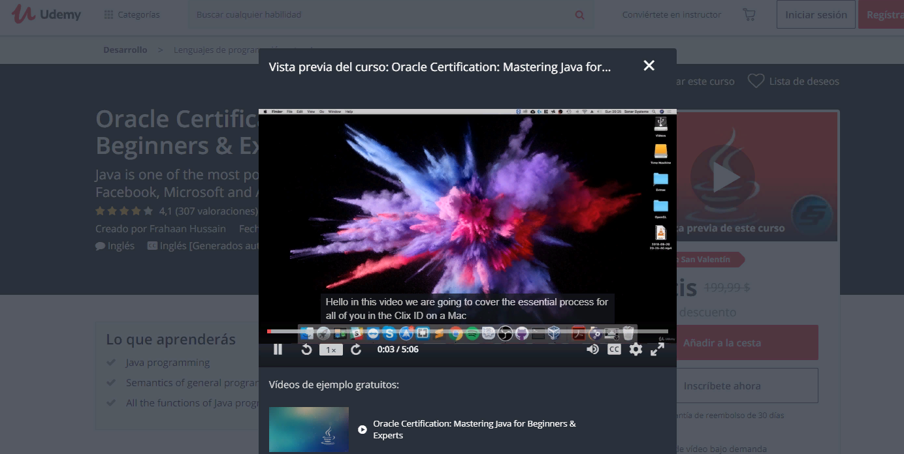The width and height of the screenshot is (904, 454).
Task: Click Inscríbete ahora button
Action: click(747, 386)
